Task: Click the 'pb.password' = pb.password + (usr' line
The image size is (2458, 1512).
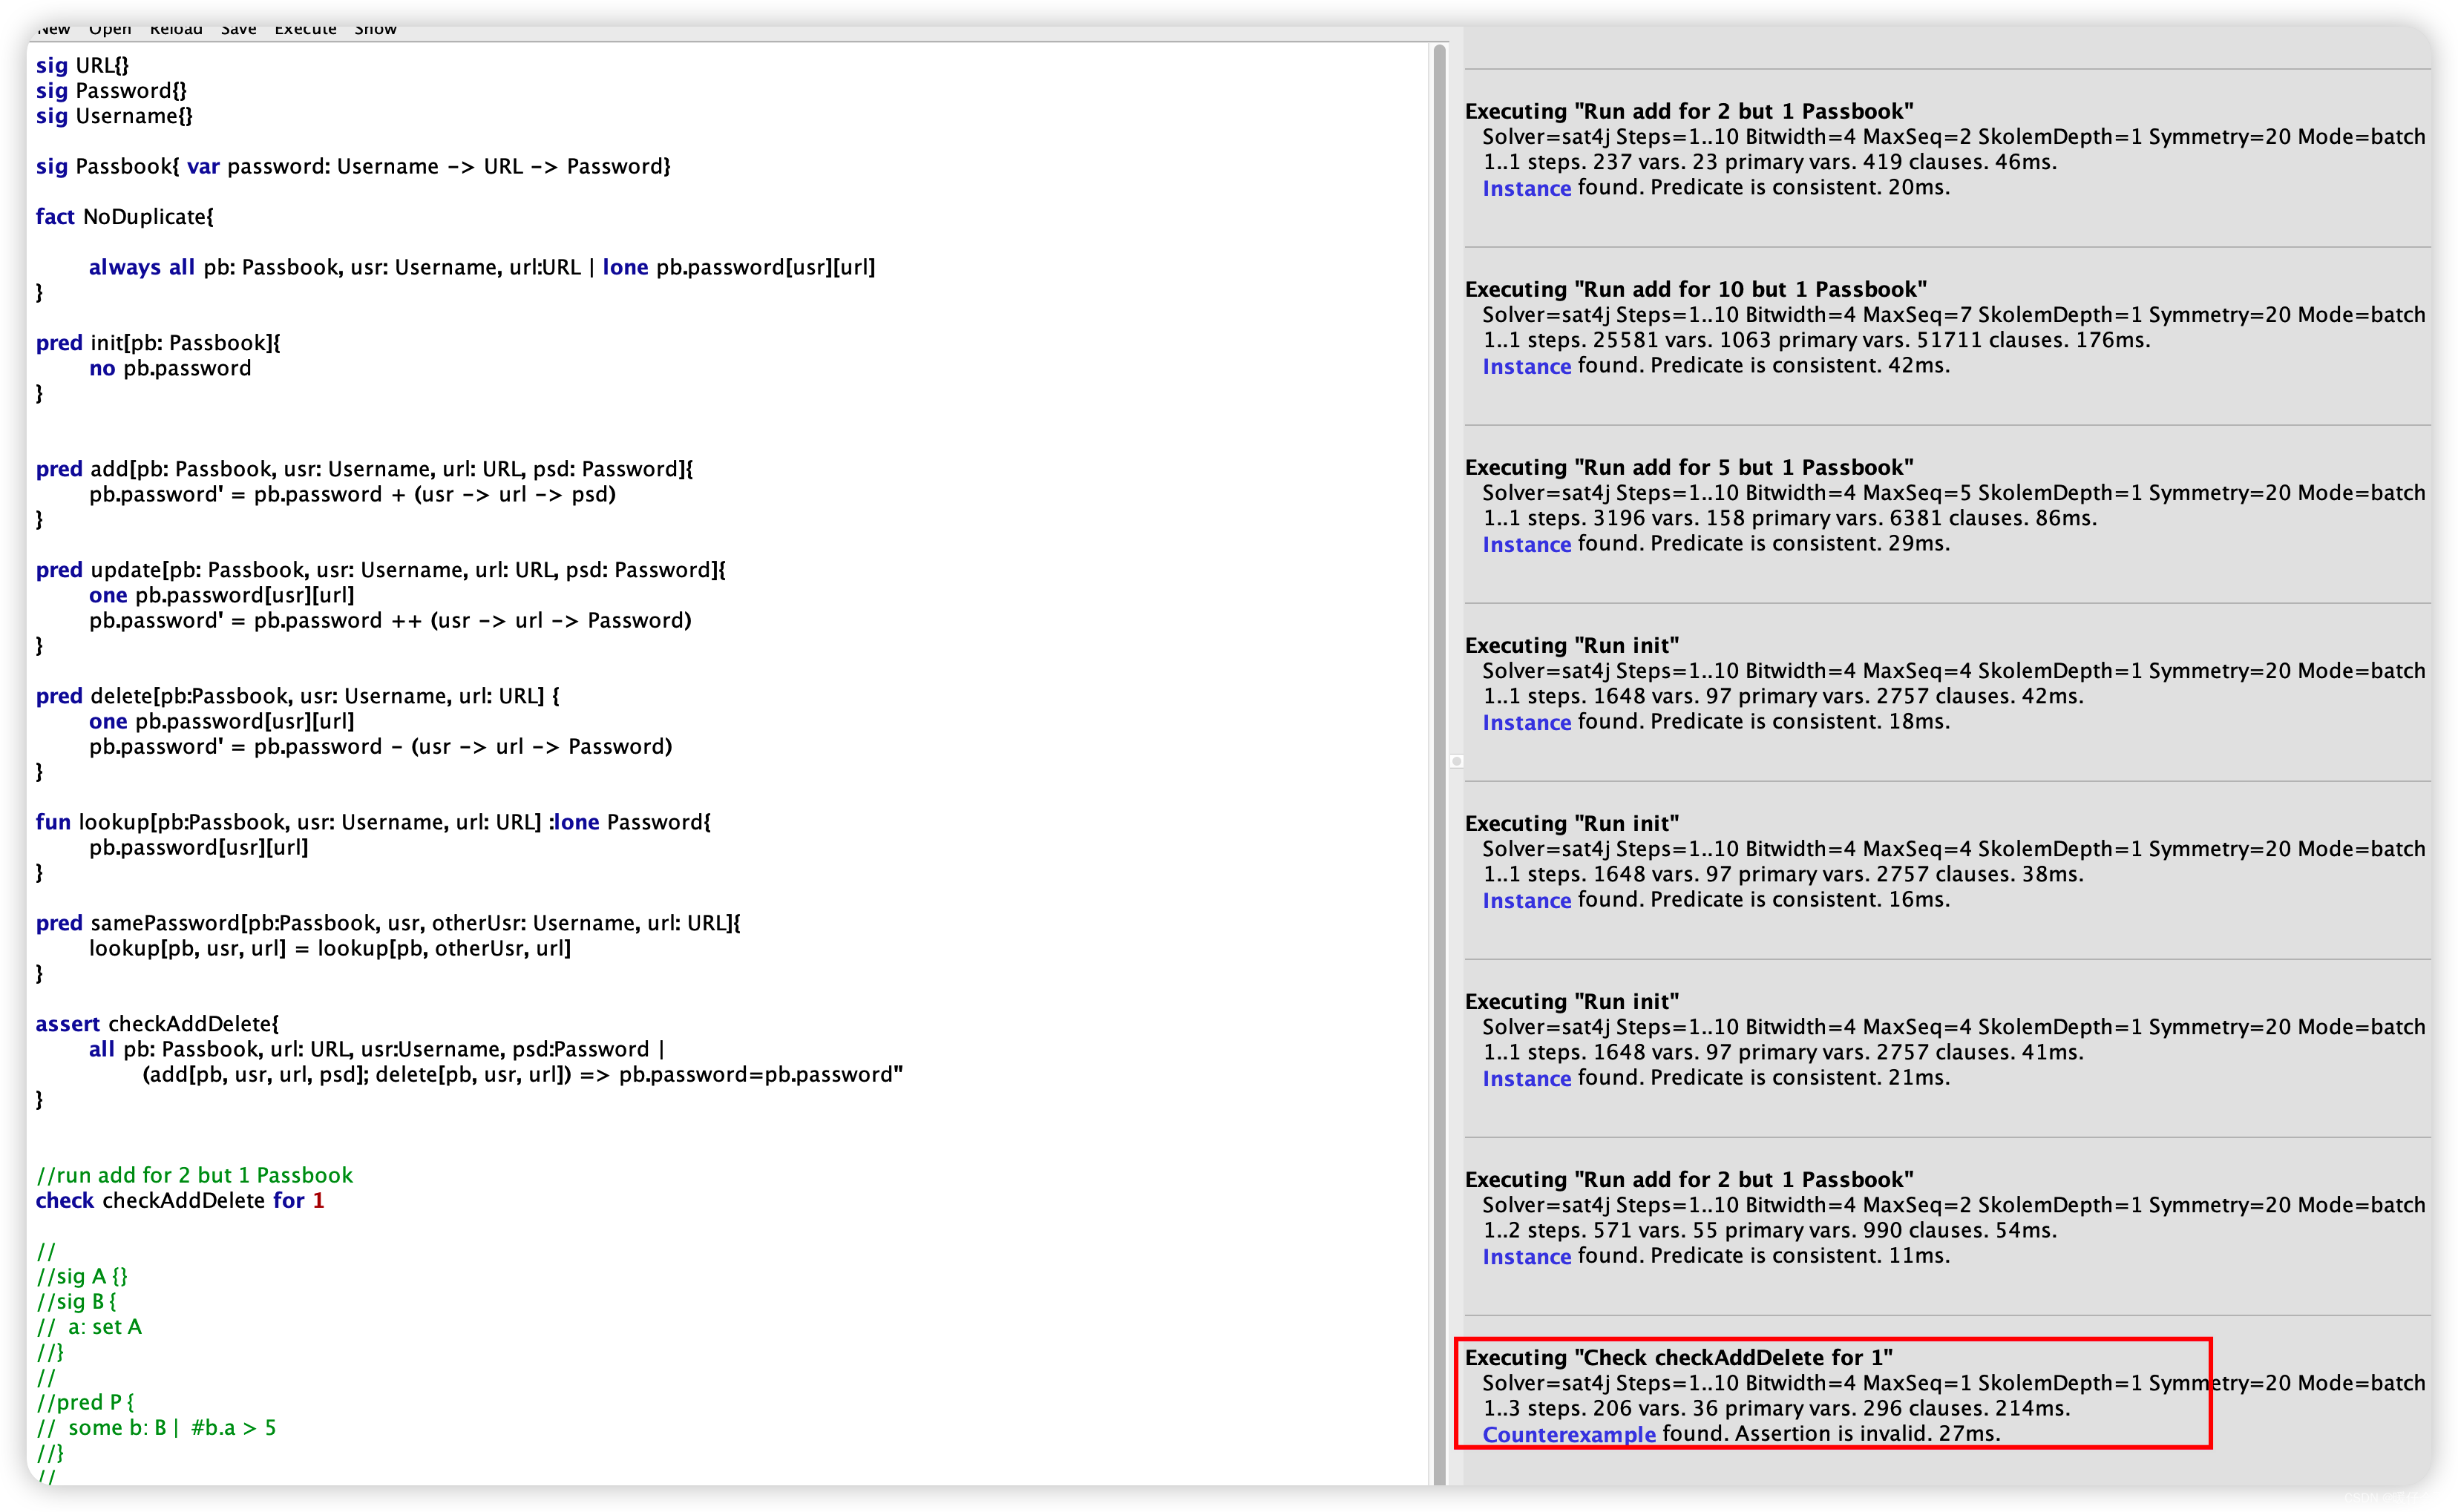Action: click(x=352, y=494)
